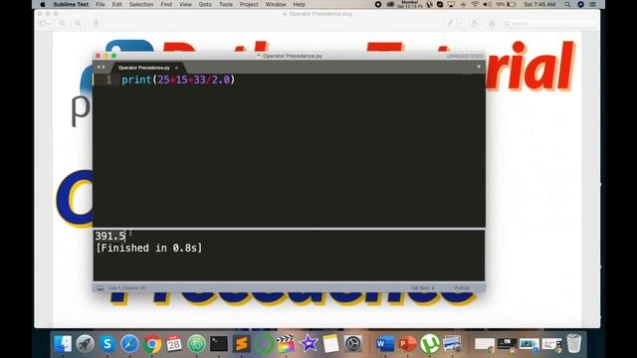Screen dimensions: 637x358
Task: Open Notification Center from menu bar
Action: 593,4
